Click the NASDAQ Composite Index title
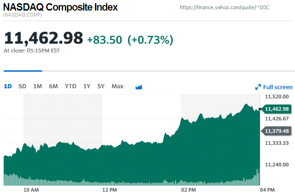295x193 pixels. 60,8
